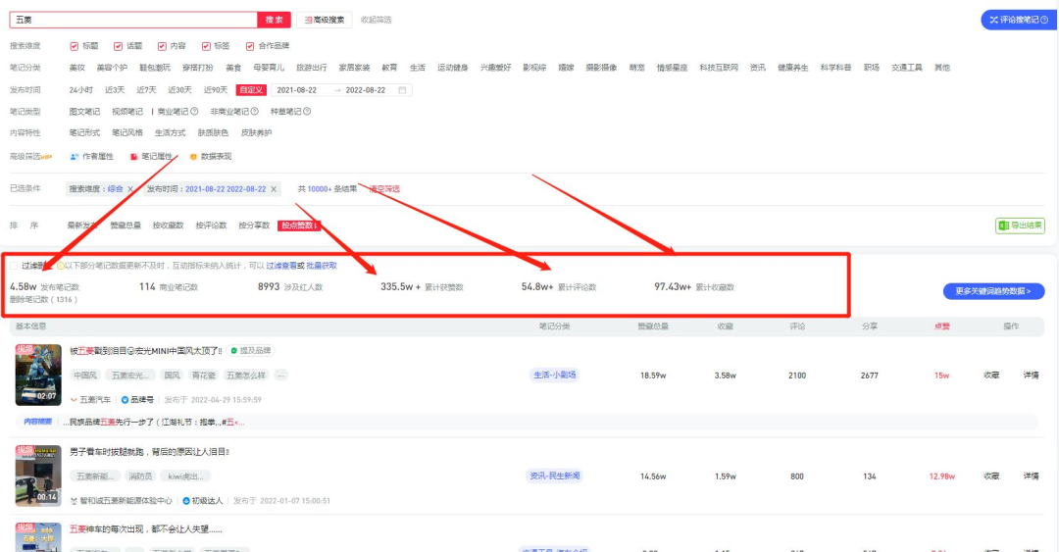Open 高级搜索 advanced search
Viewport: 1059px width, 552px height.
pyautogui.click(x=322, y=20)
